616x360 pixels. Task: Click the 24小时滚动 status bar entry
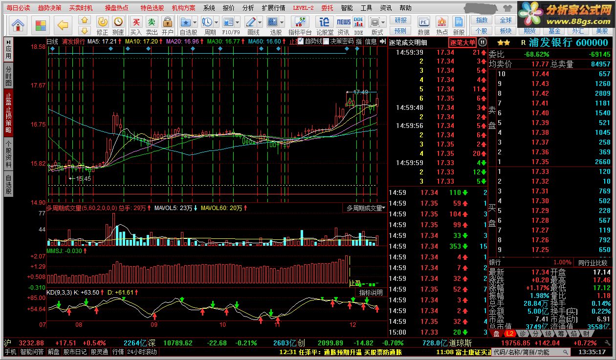[x=142, y=352]
